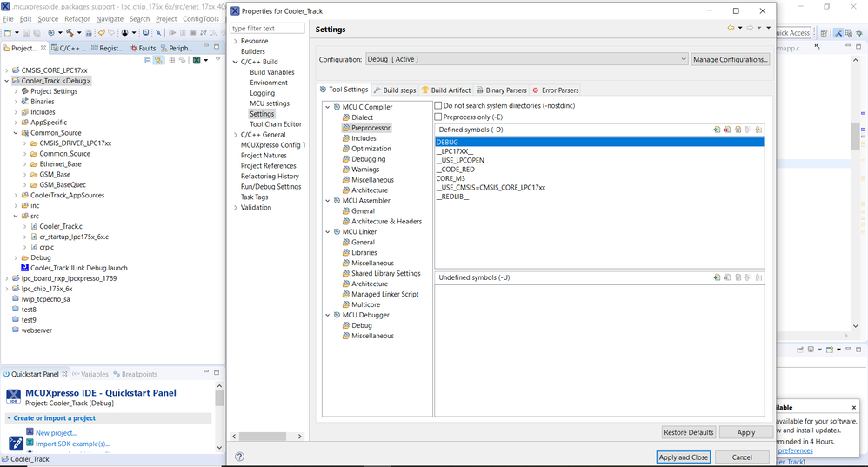Click Manage Configurations button
The height and width of the screenshot is (467, 868).
[731, 59]
